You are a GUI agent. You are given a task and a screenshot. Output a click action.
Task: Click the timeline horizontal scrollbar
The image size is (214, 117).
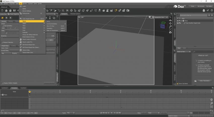tap(106, 110)
